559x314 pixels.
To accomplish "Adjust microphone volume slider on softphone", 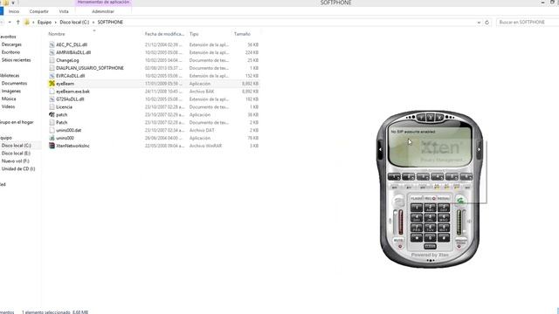I will pyautogui.click(x=395, y=222).
